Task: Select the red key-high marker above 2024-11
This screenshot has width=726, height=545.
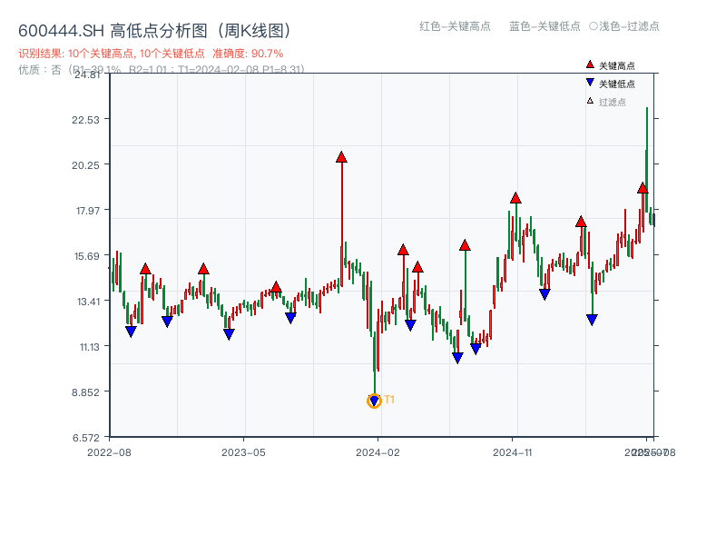Action: coord(515,198)
